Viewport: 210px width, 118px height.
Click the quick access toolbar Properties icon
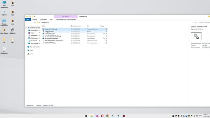pos(30,16)
